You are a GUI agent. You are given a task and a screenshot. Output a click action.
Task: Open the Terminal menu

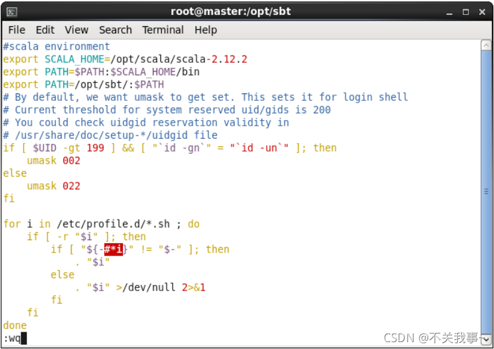(x=163, y=30)
